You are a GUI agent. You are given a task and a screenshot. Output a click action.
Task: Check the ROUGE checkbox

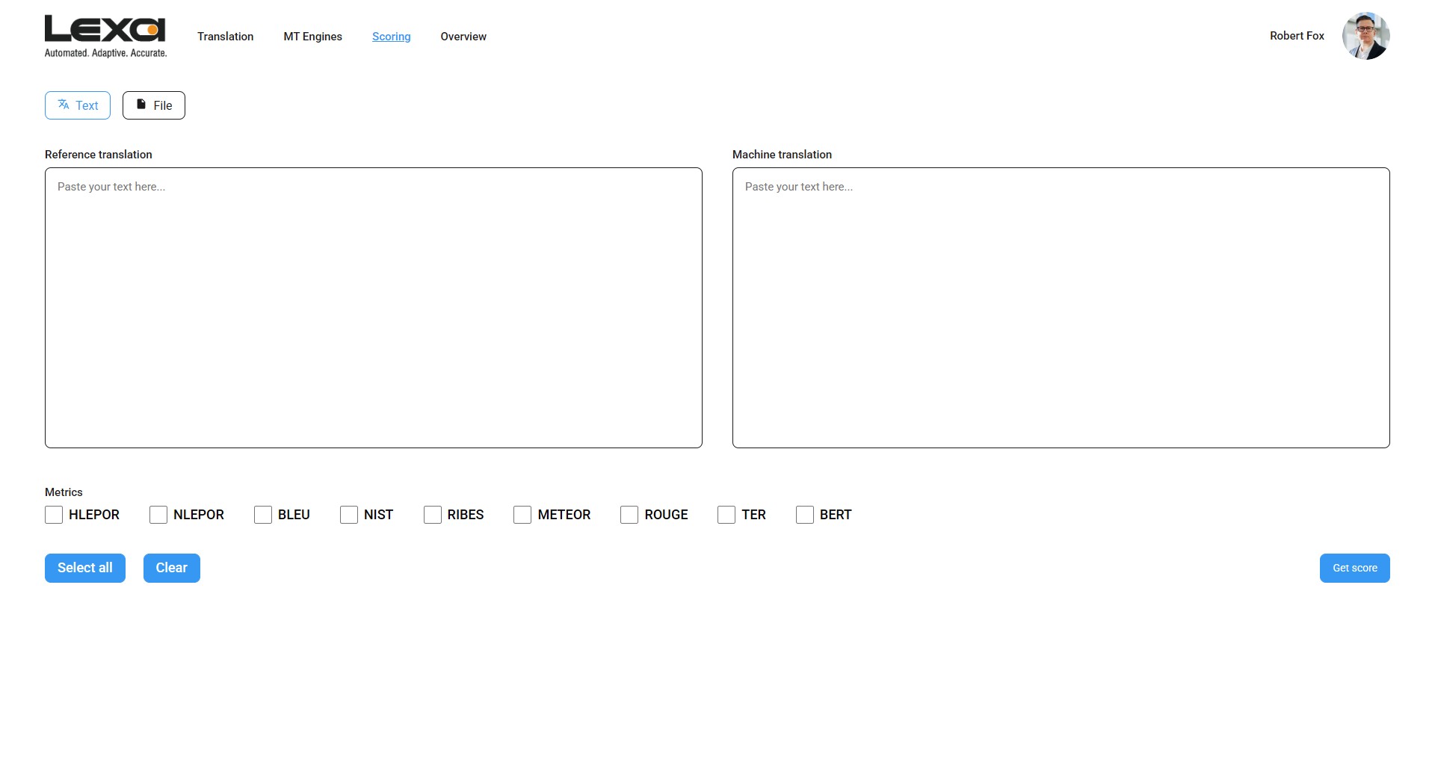[x=629, y=515]
